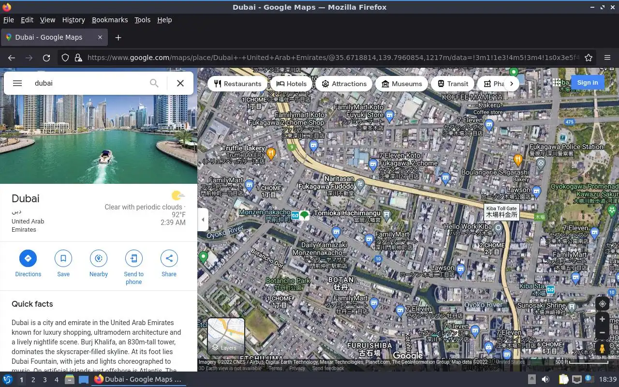Click the Sign in button
The width and height of the screenshot is (619, 387).
click(588, 83)
